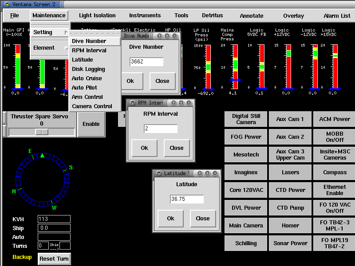This screenshot has width=355, height=266.
Task: Toggle Imaginex power button
Action: coord(246,172)
